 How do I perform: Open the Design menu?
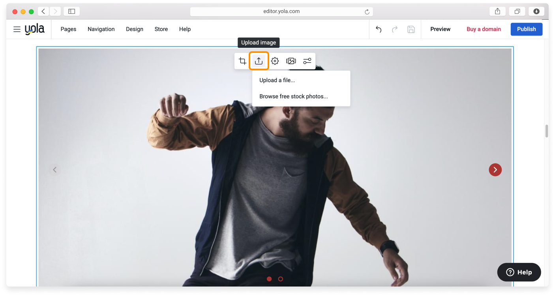135,29
